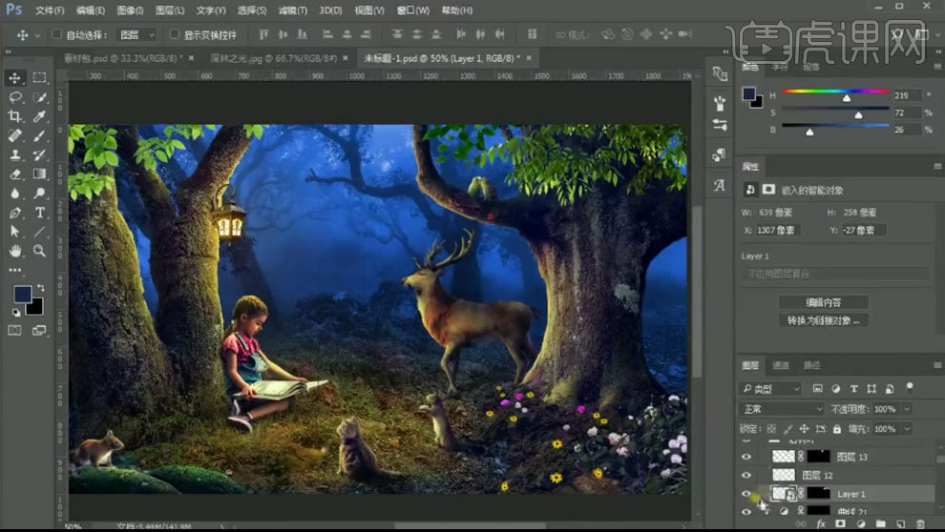Create a new layer
Image resolution: width=945 pixels, height=532 pixels.
pos(900,524)
